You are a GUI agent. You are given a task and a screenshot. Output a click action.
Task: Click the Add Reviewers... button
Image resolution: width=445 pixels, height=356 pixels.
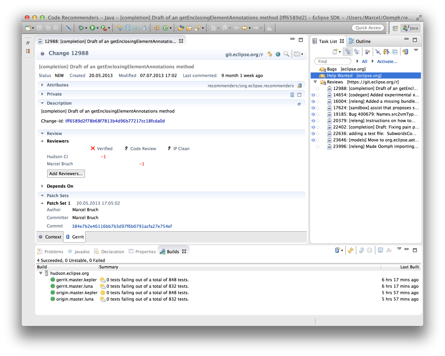(x=66, y=174)
